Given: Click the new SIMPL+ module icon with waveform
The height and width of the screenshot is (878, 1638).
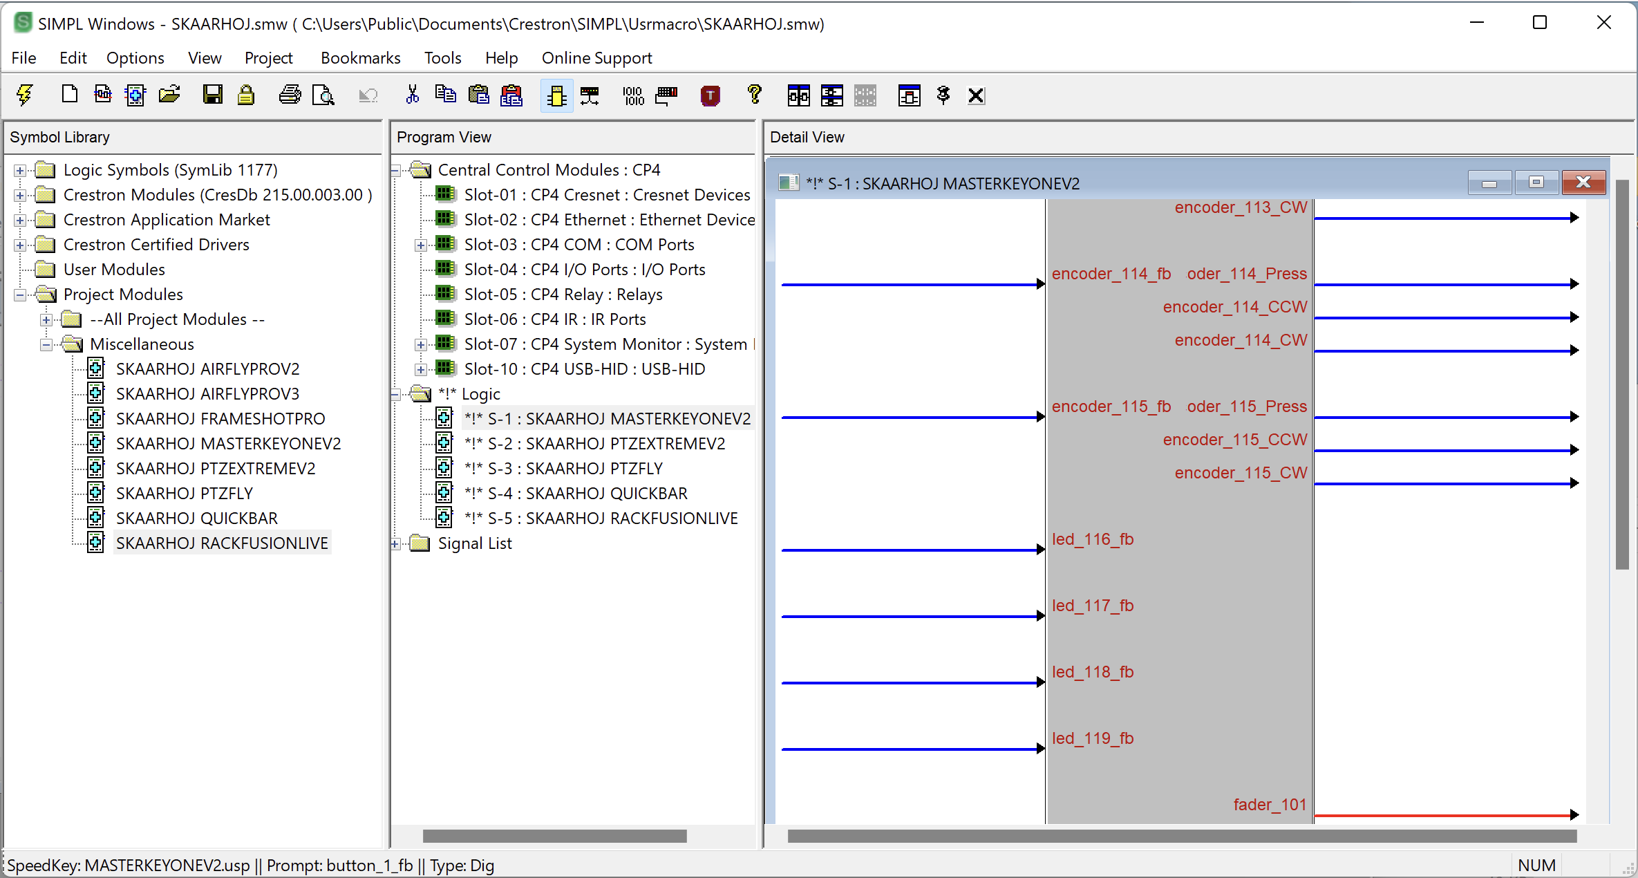Looking at the screenshot, I should (x=102, y=95).
